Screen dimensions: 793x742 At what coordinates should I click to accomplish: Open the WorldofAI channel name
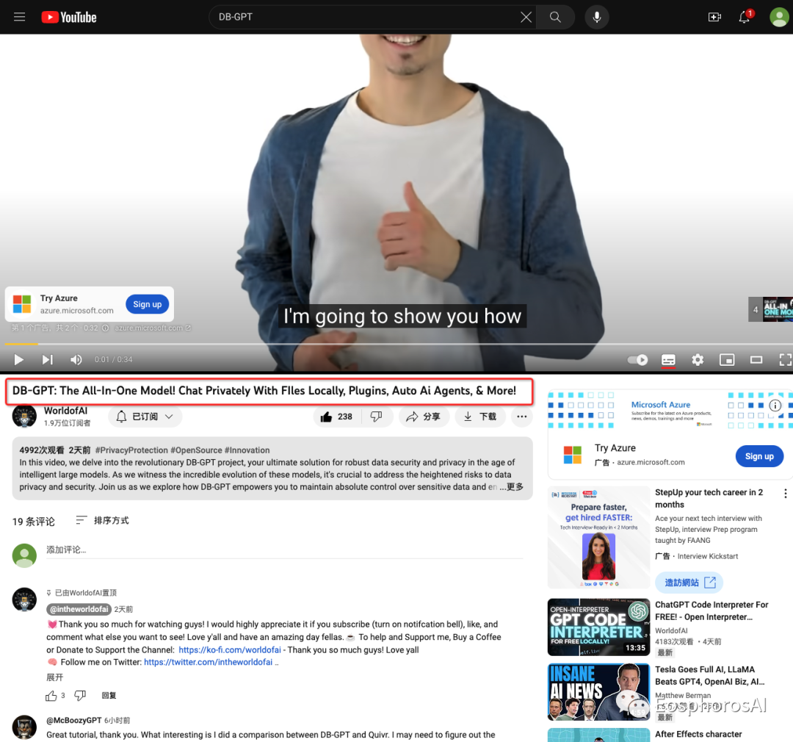(65, 411)
